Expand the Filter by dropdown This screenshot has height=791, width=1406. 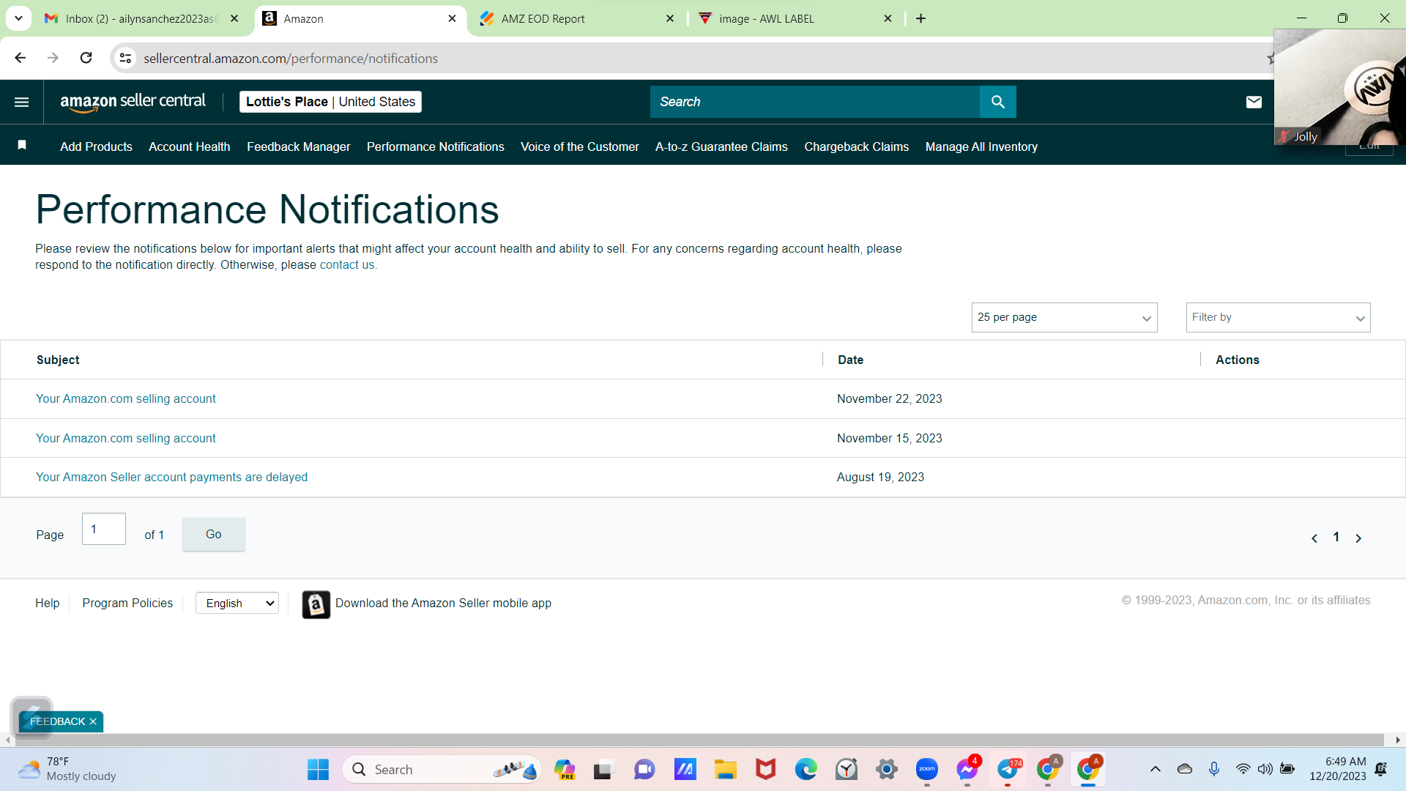[1278, 317]
